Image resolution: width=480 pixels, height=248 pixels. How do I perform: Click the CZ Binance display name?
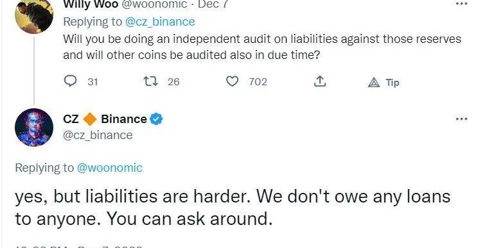(x=105, y=119)
